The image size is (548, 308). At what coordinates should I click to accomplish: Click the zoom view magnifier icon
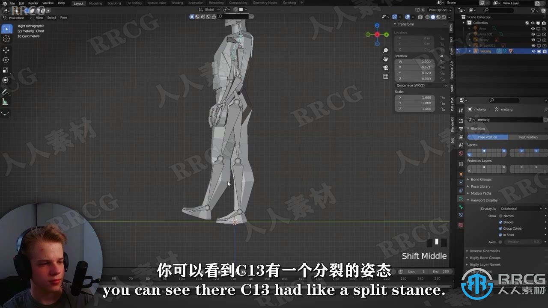click(386, 50)
